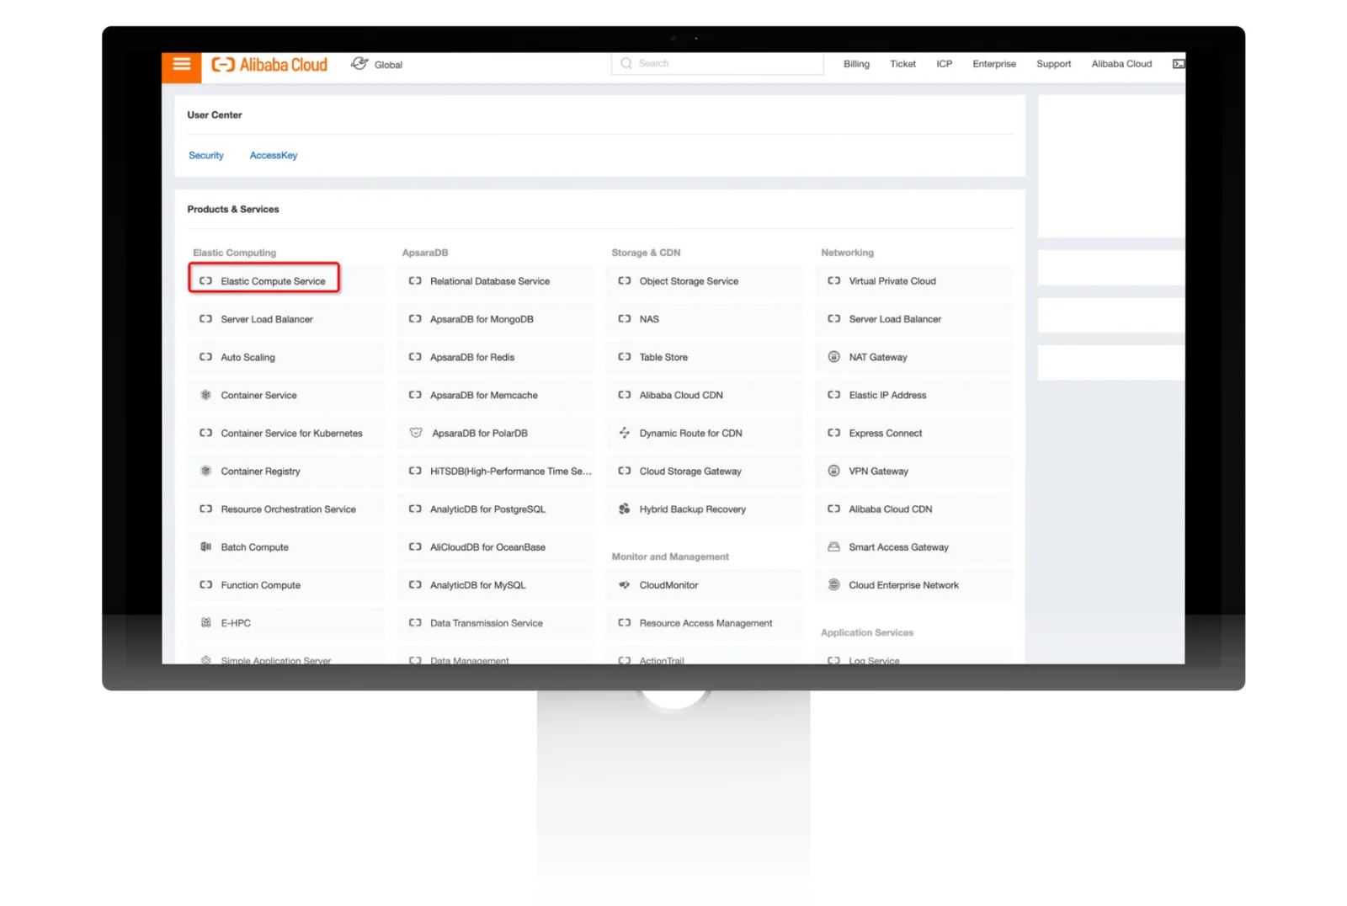
Task: Click the NAT Gateway icon
Action: [834, 357]
